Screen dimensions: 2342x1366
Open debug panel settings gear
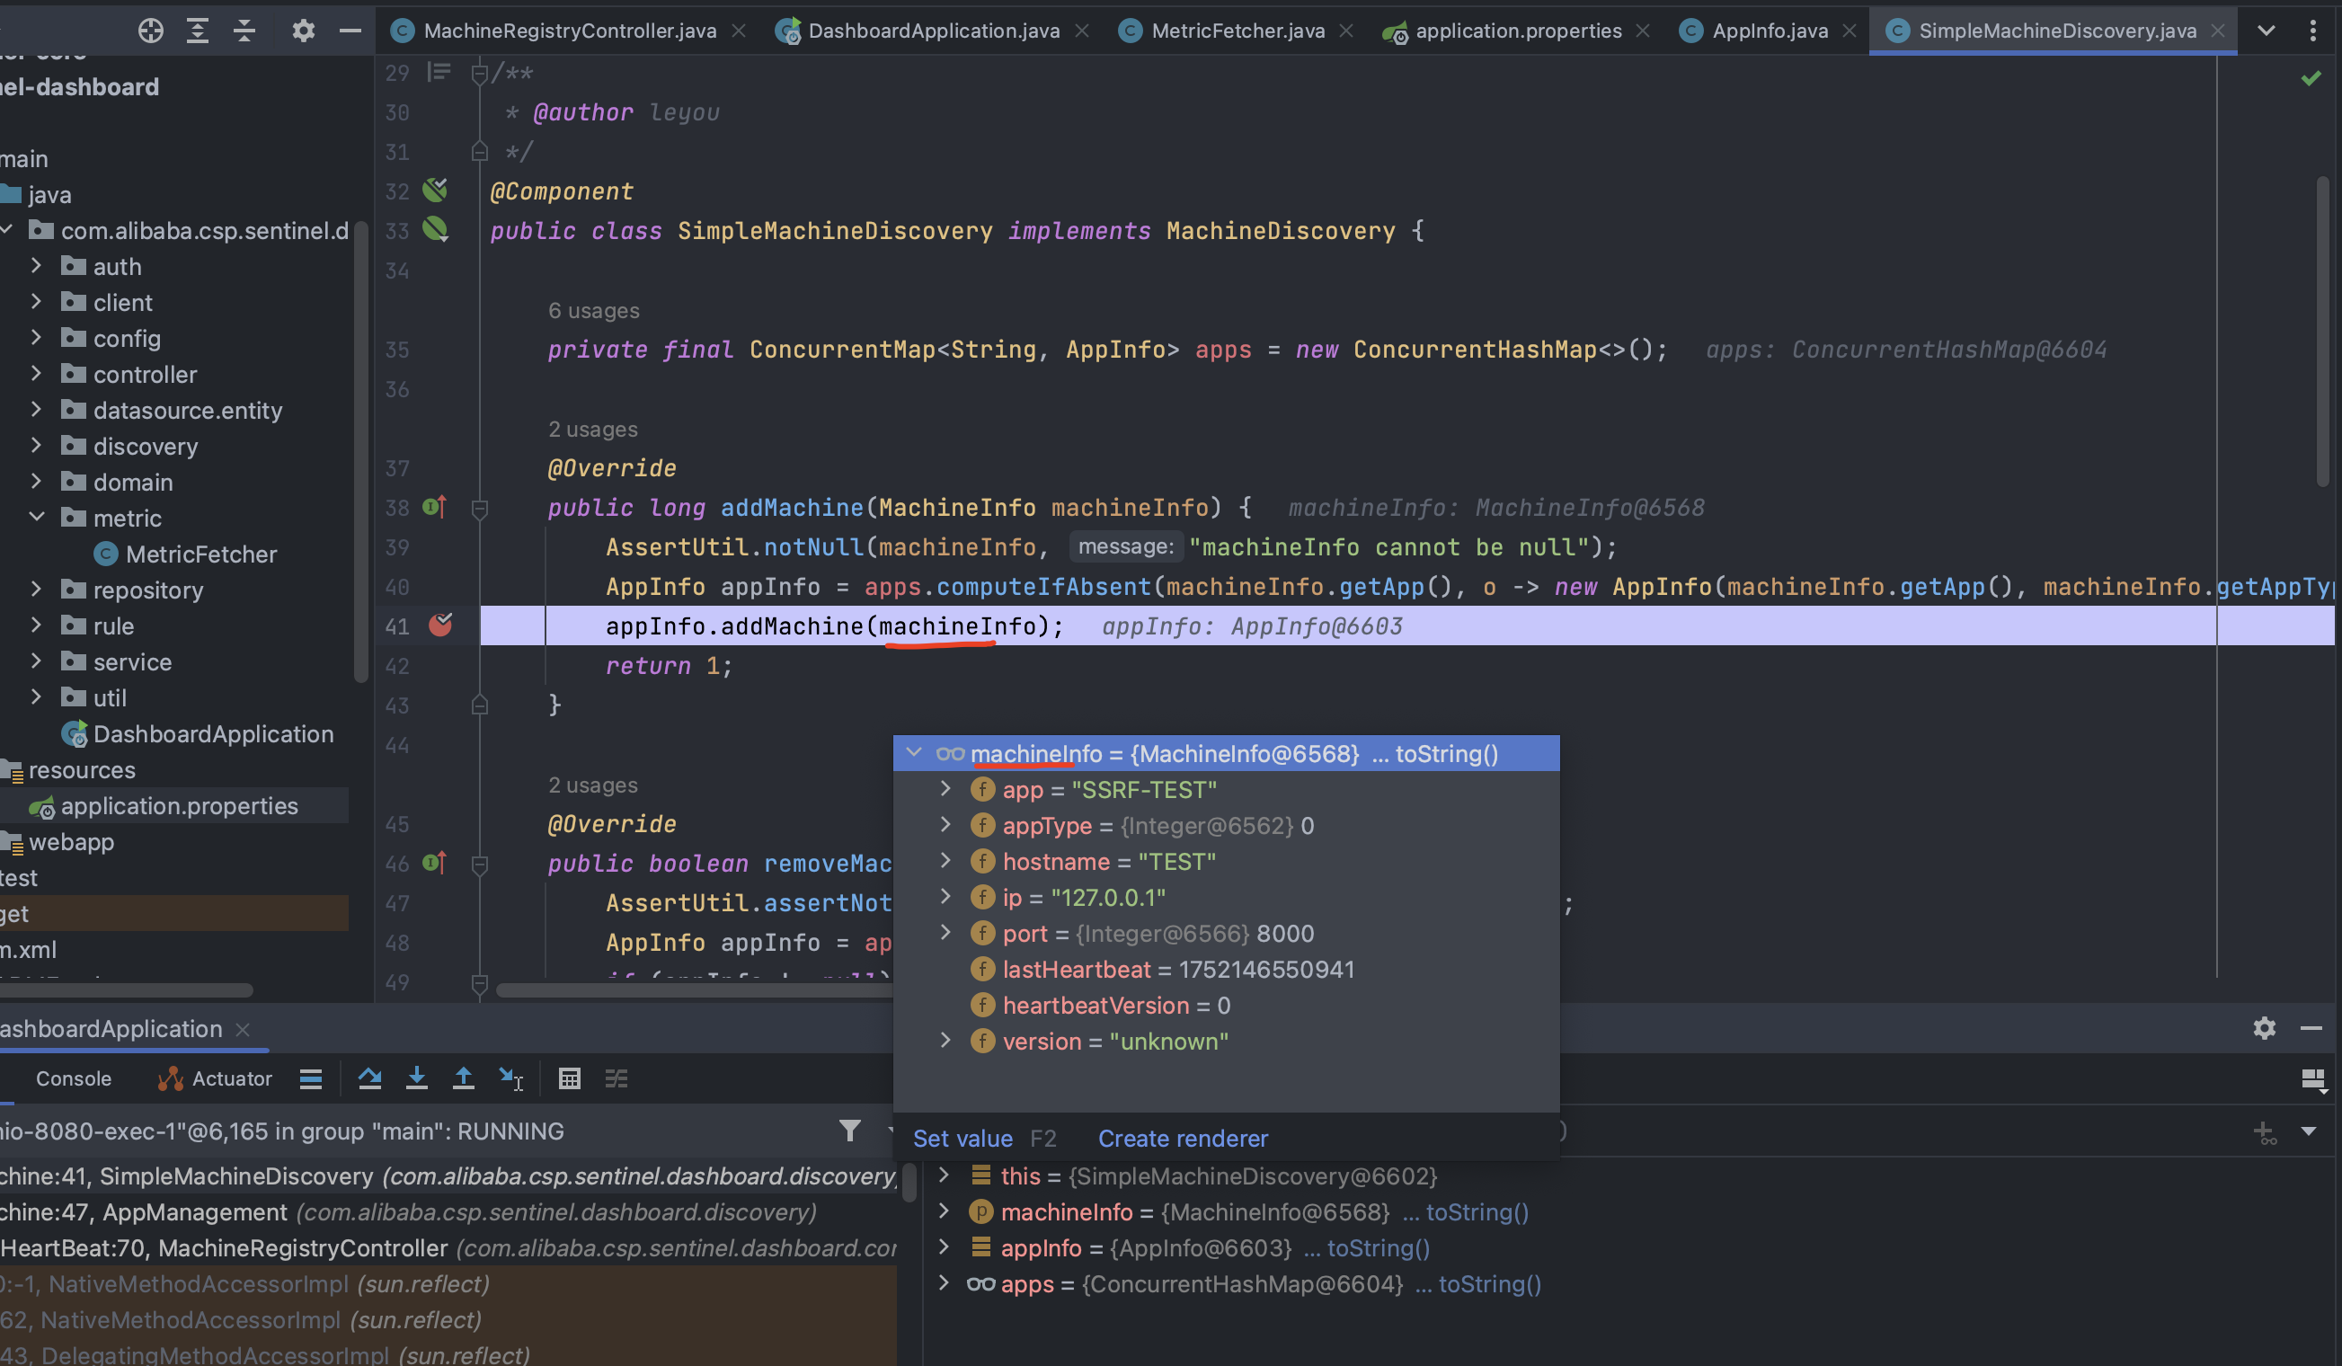click(2264, 1028)
